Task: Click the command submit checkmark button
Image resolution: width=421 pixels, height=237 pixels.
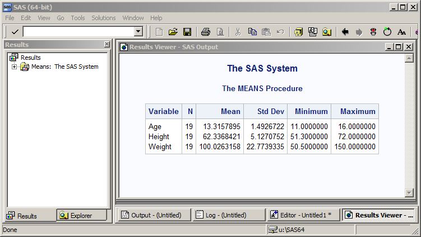Action: 15,32
